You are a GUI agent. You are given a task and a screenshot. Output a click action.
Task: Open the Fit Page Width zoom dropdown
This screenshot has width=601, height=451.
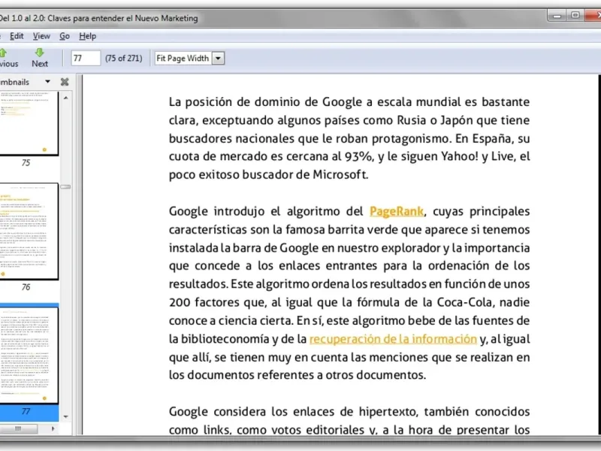tap(218, 59)
